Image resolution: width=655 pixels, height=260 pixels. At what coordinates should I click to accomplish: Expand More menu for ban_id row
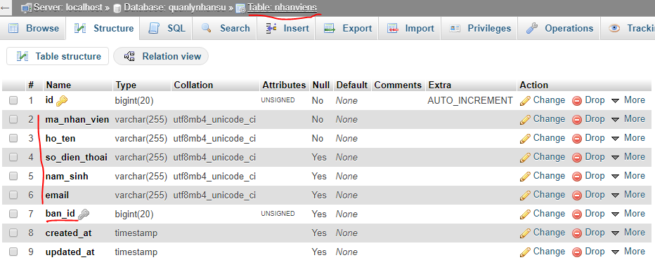point(628,214)
